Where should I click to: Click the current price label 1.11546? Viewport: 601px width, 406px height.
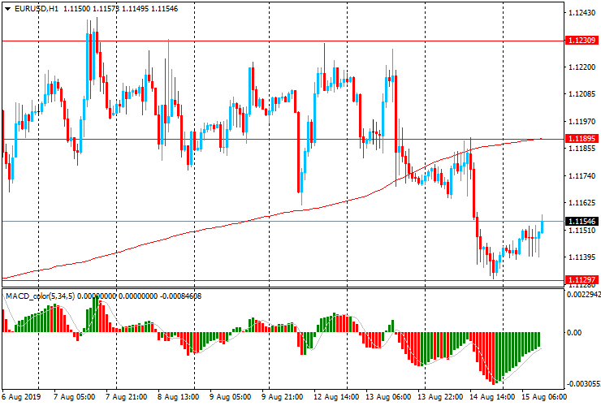(x=582, y=221)
